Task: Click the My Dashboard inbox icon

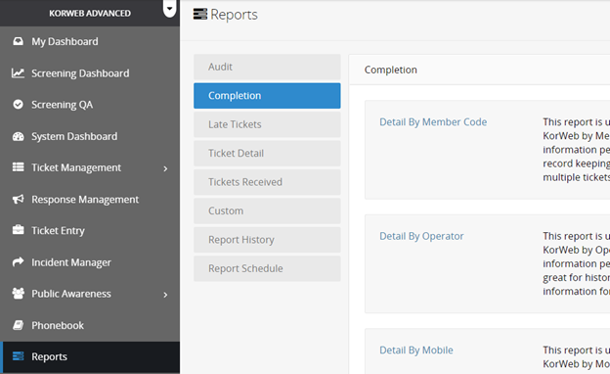Action: (x=18, y=41)
